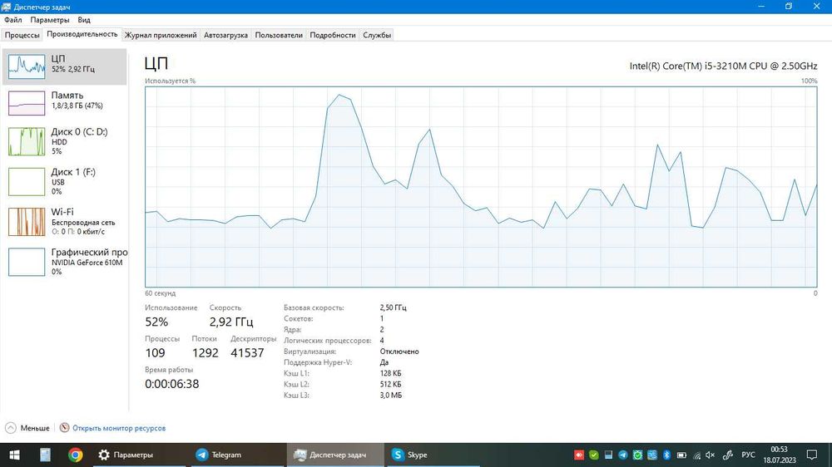Select the ЦП (CPU) performance graph thumbnail

(x=27, y=66)
